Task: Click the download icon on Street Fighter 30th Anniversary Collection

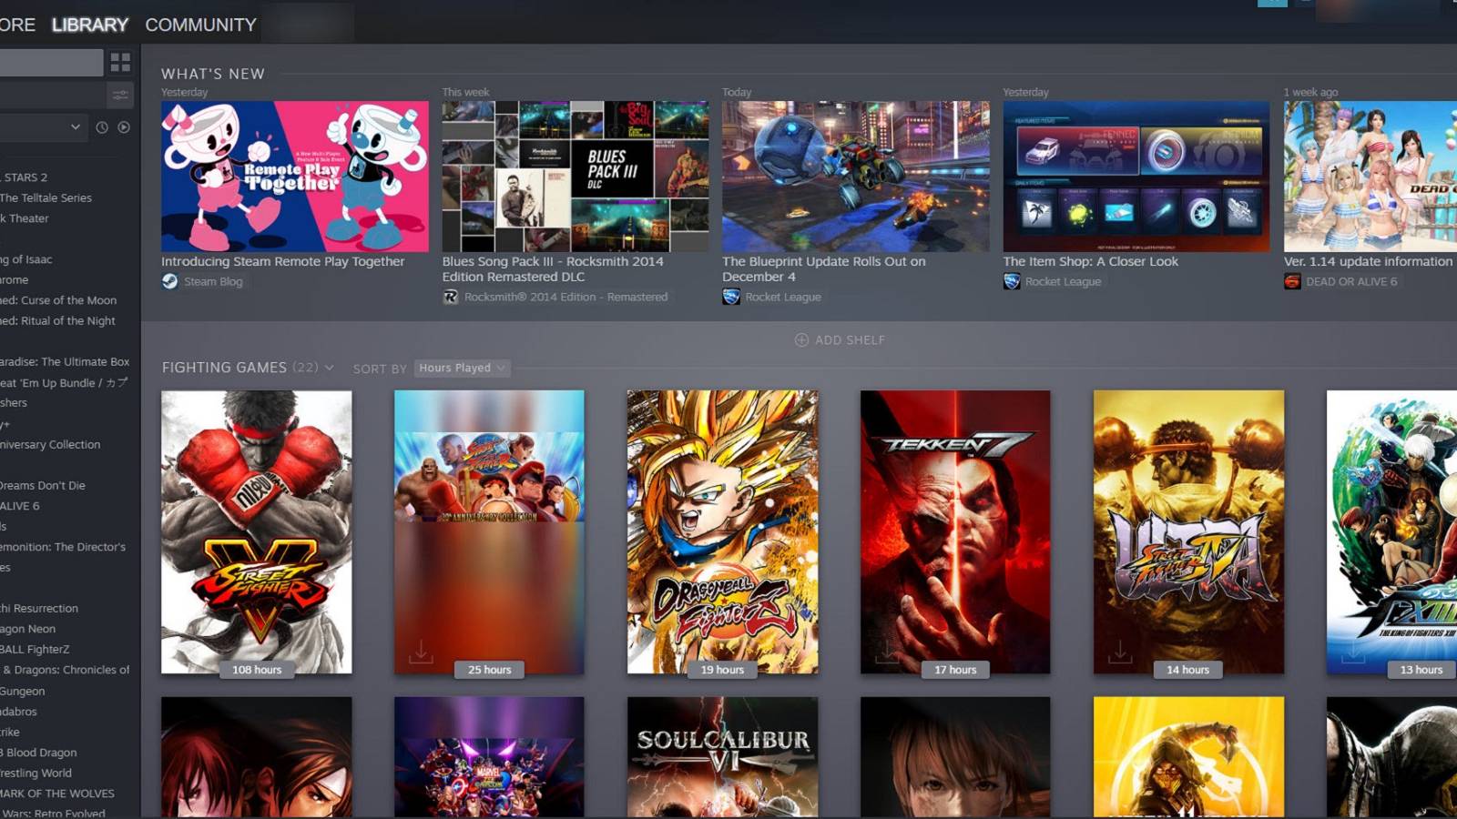Action: (421, 651)
